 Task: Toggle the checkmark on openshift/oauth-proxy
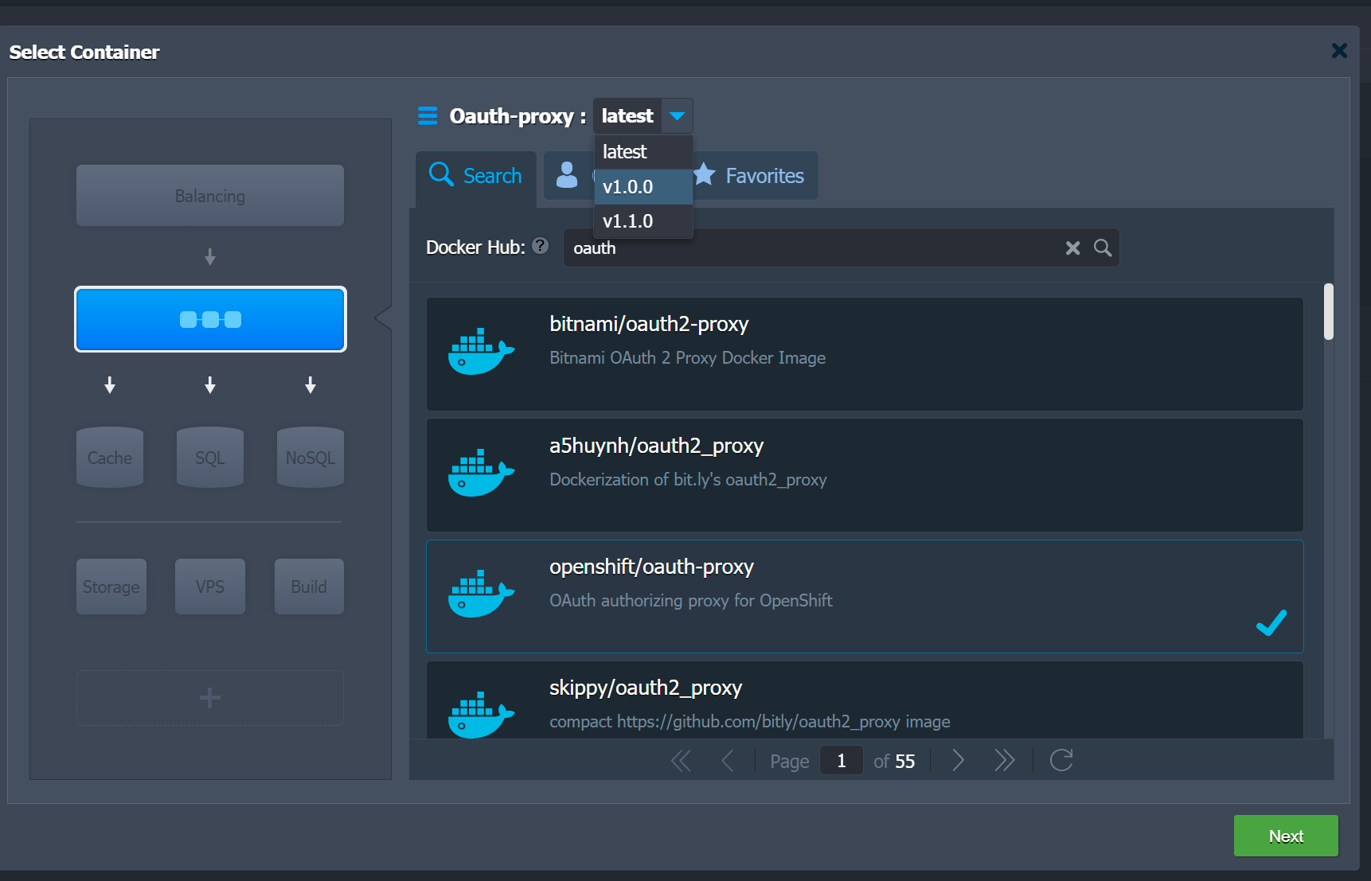tap(1271, 622)
